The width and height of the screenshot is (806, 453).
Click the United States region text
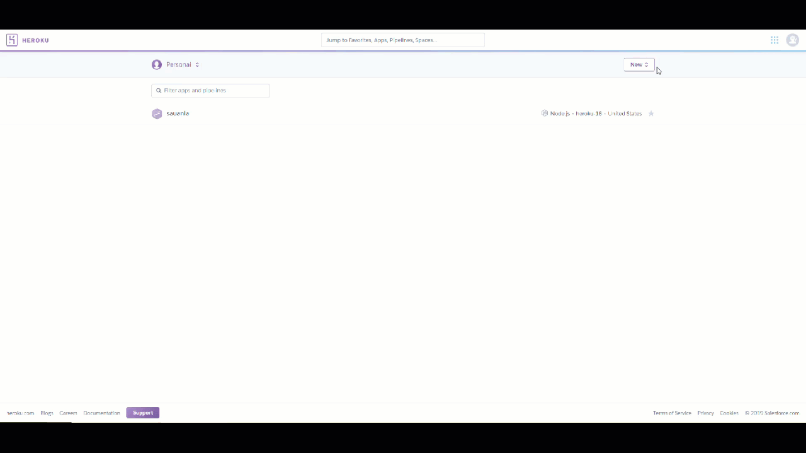[625, 114]
